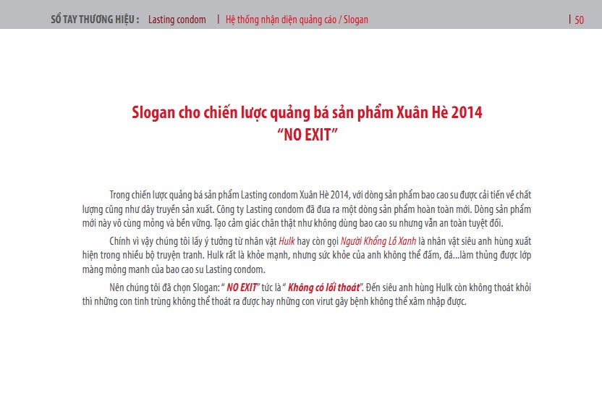
Task: Click the red italic word "Hulk"
Action: click(287, 241)
